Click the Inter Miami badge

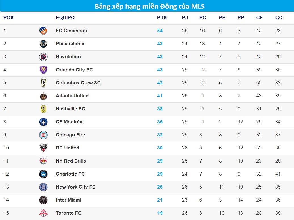pos(43,200)
